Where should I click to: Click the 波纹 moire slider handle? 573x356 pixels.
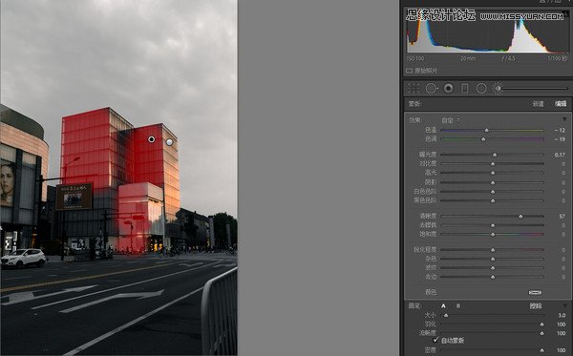click(x=493, y=268)
